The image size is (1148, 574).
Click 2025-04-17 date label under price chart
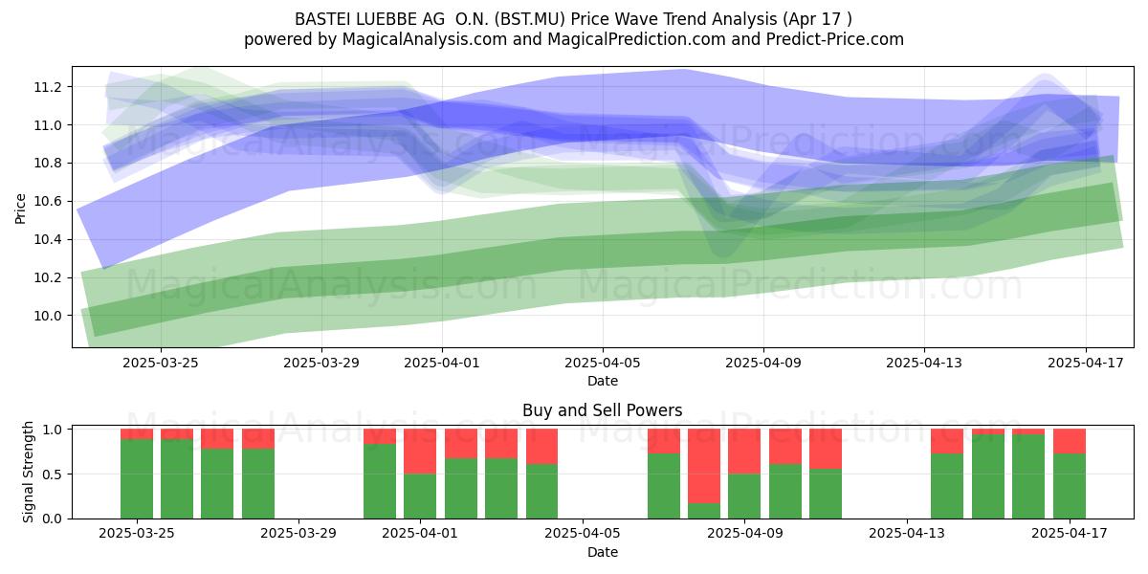(1085, 363)
